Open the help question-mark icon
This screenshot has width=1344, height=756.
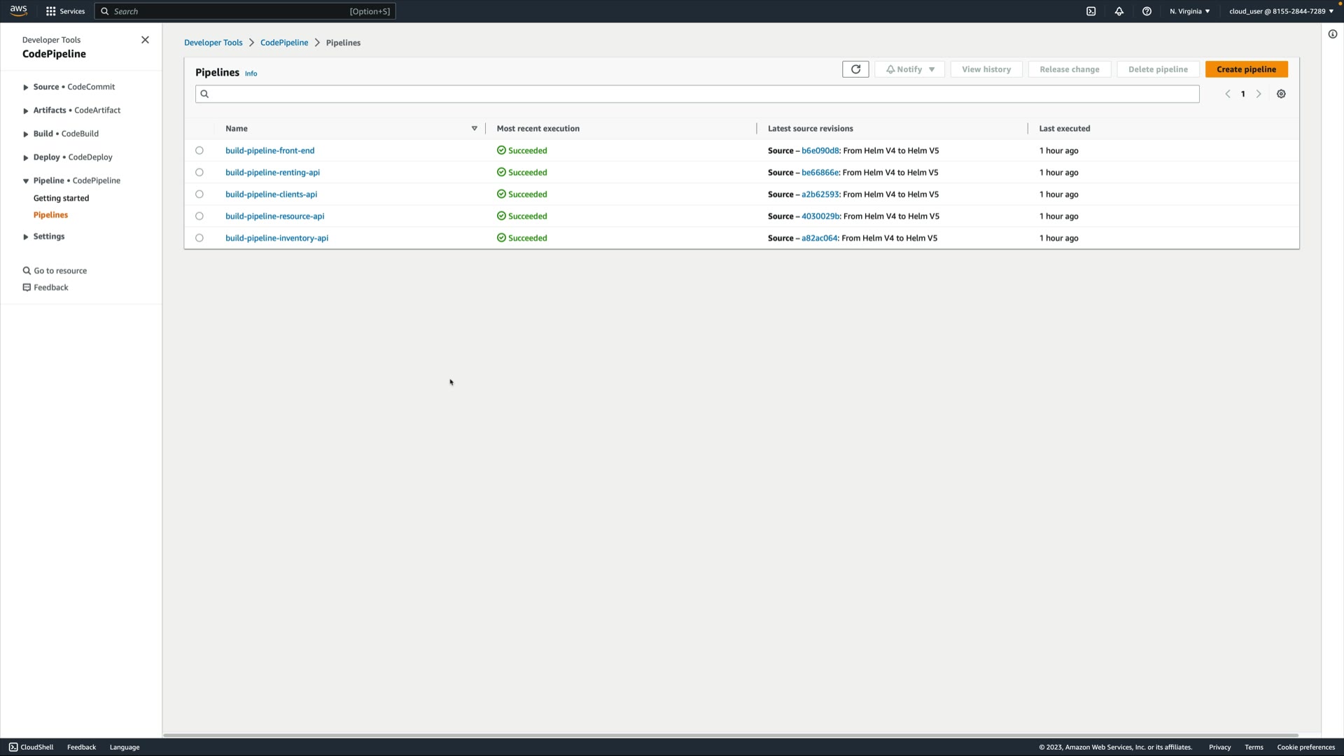tap(1147, 11)
